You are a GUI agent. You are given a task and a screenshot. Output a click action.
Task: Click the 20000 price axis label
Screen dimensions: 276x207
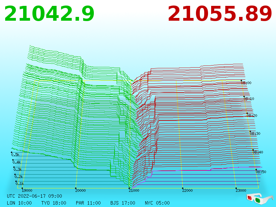[x=80, y=190]
